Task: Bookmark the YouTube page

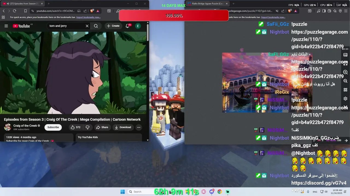Action: tap(25, 11)
